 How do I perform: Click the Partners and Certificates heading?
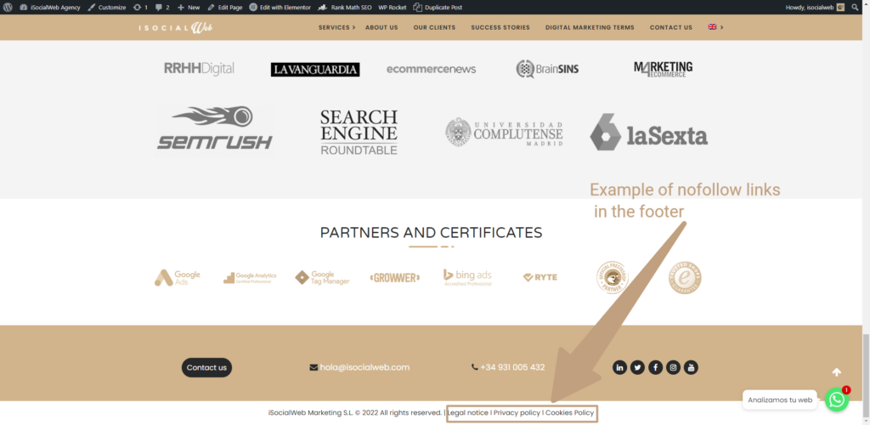pyautogui.click(x=431, y=232)
